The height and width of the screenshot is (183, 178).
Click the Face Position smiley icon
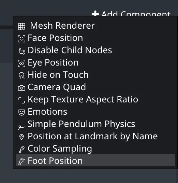tap(21, 39)
